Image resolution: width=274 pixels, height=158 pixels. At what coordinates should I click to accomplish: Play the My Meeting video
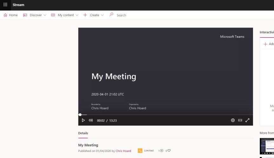83,120
